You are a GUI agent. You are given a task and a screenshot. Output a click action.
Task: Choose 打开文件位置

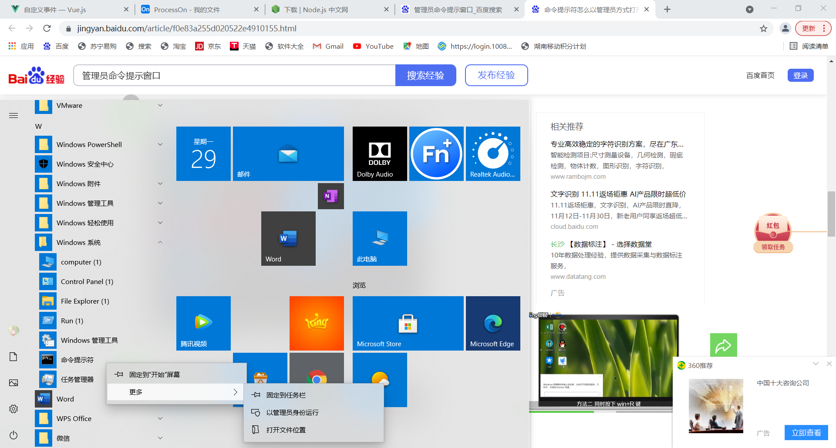pyautogui.click(x=313, y=430)
